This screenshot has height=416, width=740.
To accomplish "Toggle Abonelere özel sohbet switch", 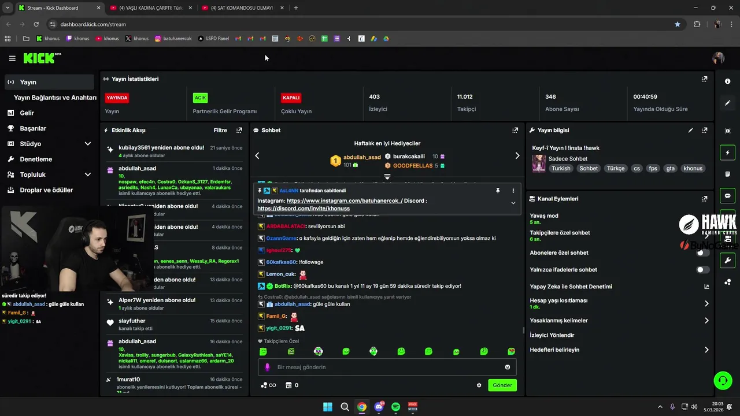I will click(703, 253).
